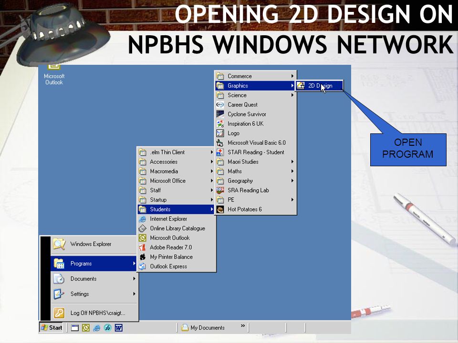
Task: Click the SRA Reading Lab icon
Action: (220, 191)
